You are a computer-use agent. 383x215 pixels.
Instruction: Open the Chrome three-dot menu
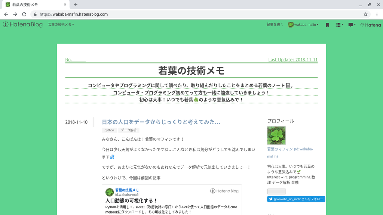point(377,14)
